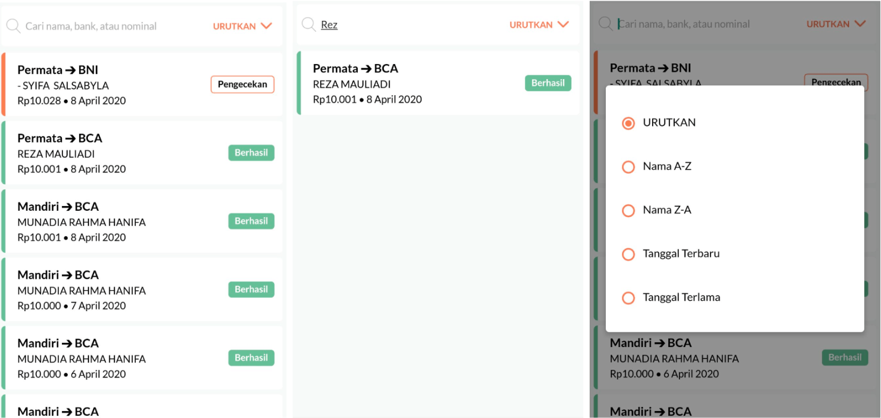This screenshot has height=418, width=881.
Task: Click the dimmed URUTKAN dropdown behind the sort dialog
Action: [836, 24]
